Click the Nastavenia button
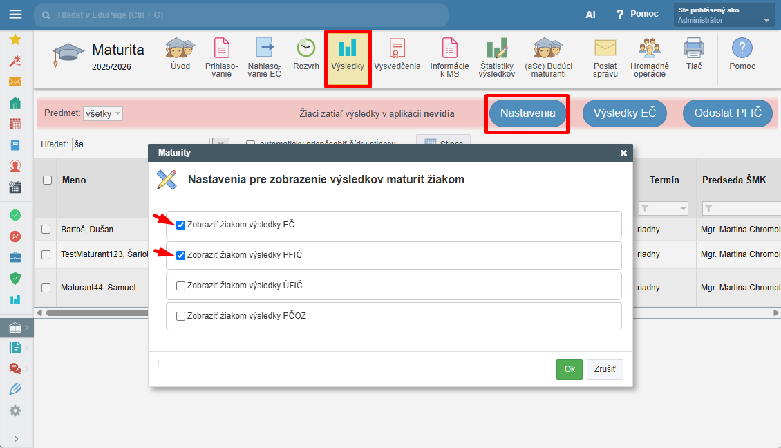 pos(527,113)
